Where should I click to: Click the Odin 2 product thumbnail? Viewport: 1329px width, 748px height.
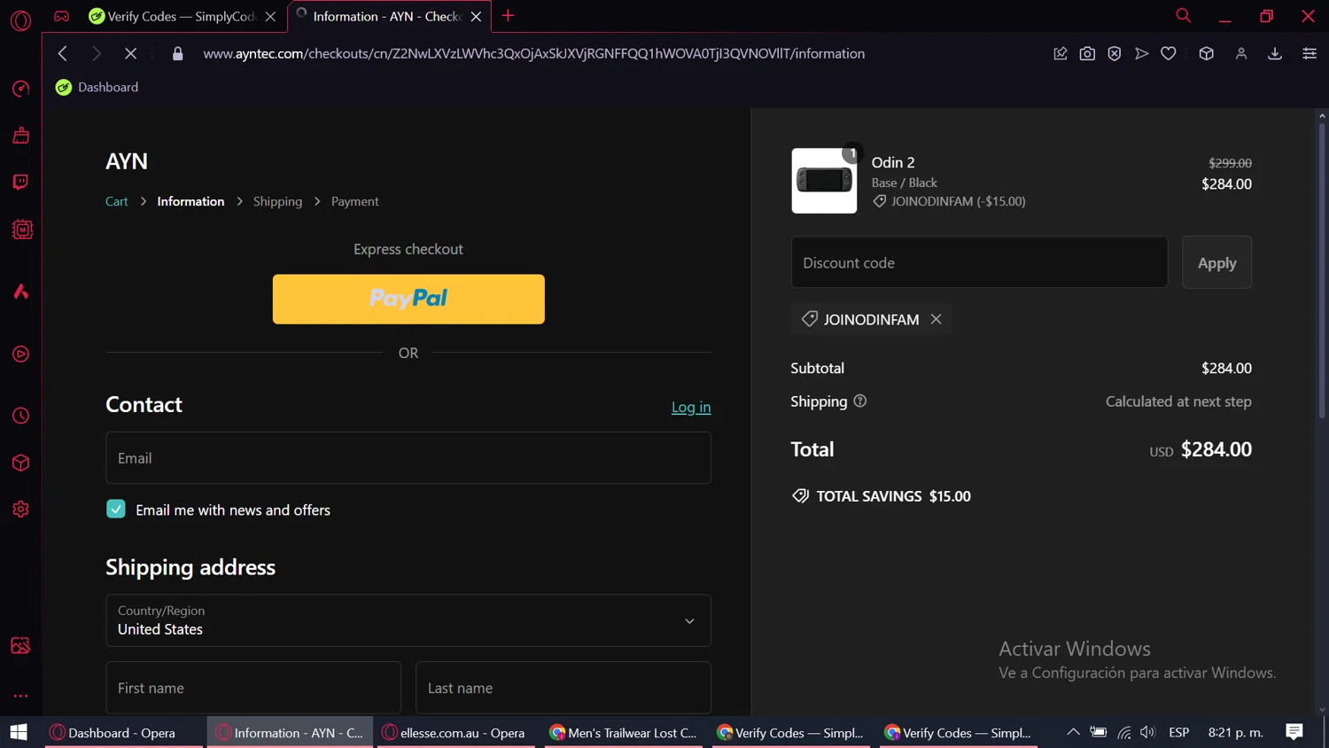pyautogui.click(x=824, y=181)
